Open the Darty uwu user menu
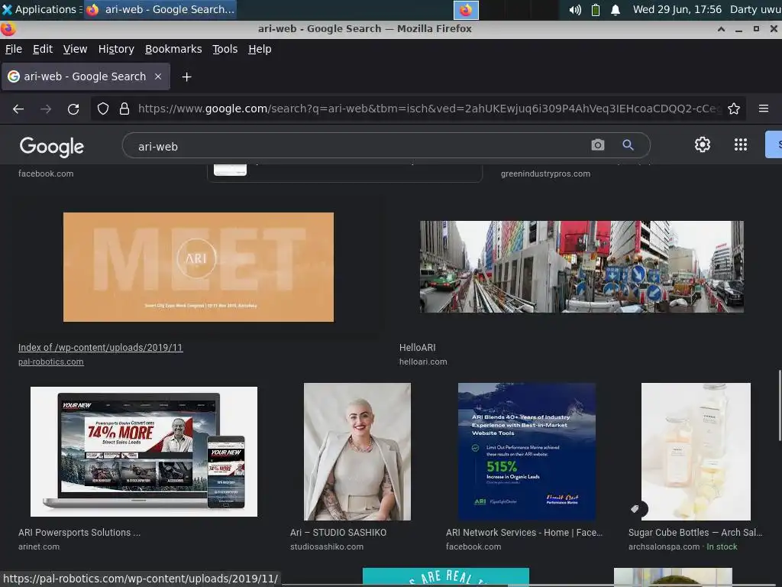782x587 pixels. pyautogui.click(x=755, y=9)
